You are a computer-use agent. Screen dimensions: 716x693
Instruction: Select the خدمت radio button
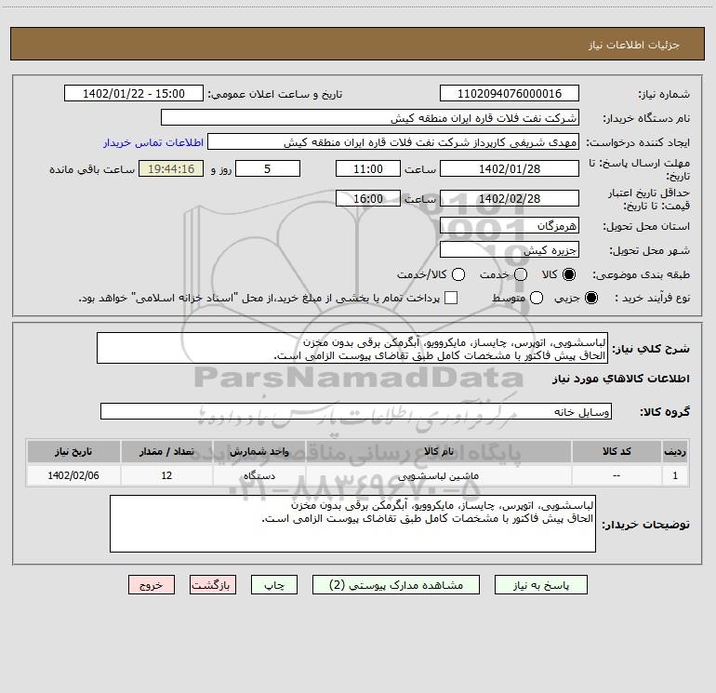click(521, 274)
